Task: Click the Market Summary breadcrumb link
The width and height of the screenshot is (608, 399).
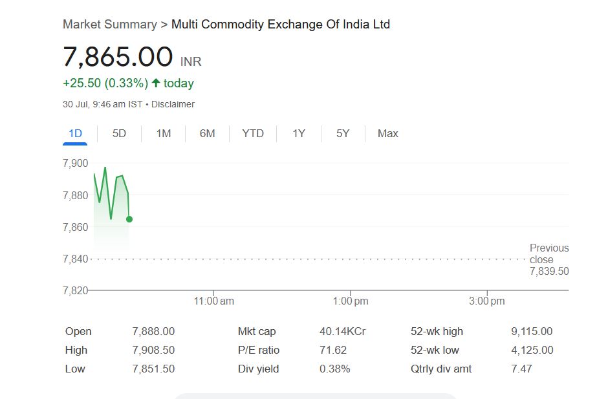Action: pyautogui.click(x=109, y=25)
